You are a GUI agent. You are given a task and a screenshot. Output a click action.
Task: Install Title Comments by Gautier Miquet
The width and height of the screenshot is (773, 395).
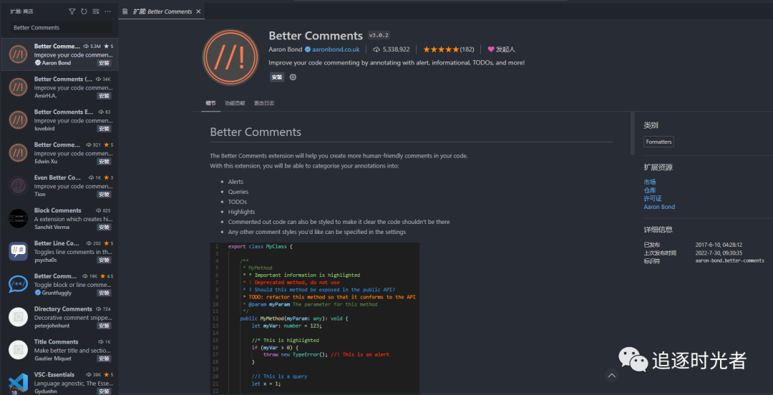pyautogui.click(x=104, y=359)
